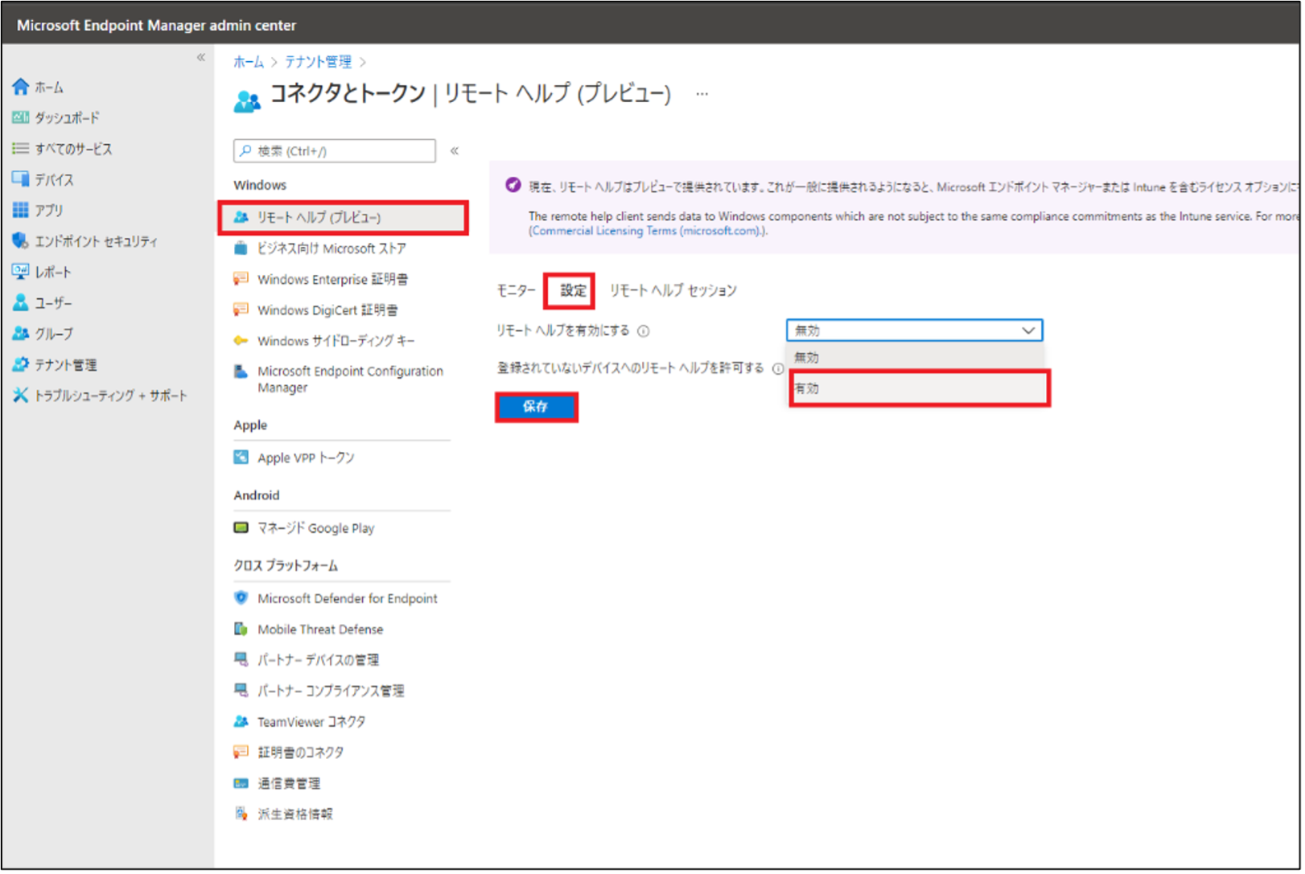Image resolution: width=1305 pixels, height=874 pixels.
Task: Open the ellipsis more options next to title
Action: [x=704, y=94]
